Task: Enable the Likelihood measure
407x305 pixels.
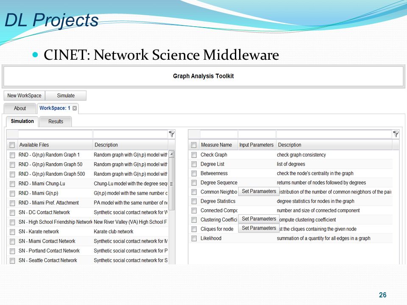Action: [194, 238]
